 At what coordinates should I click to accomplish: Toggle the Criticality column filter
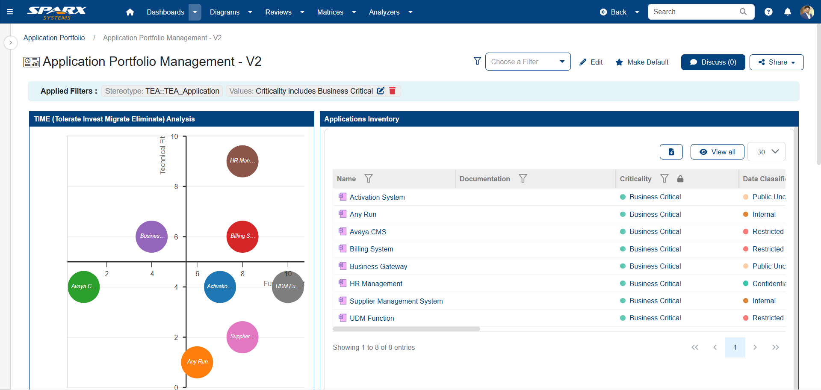pos(664,179)
